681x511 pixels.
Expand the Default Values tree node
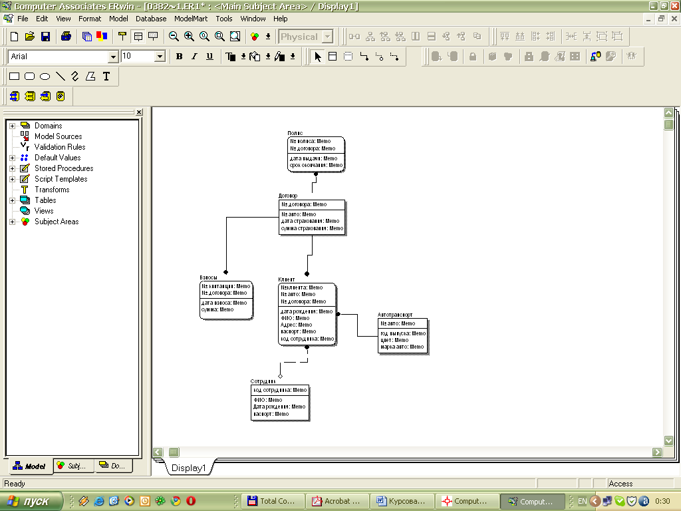pos(12,158)
